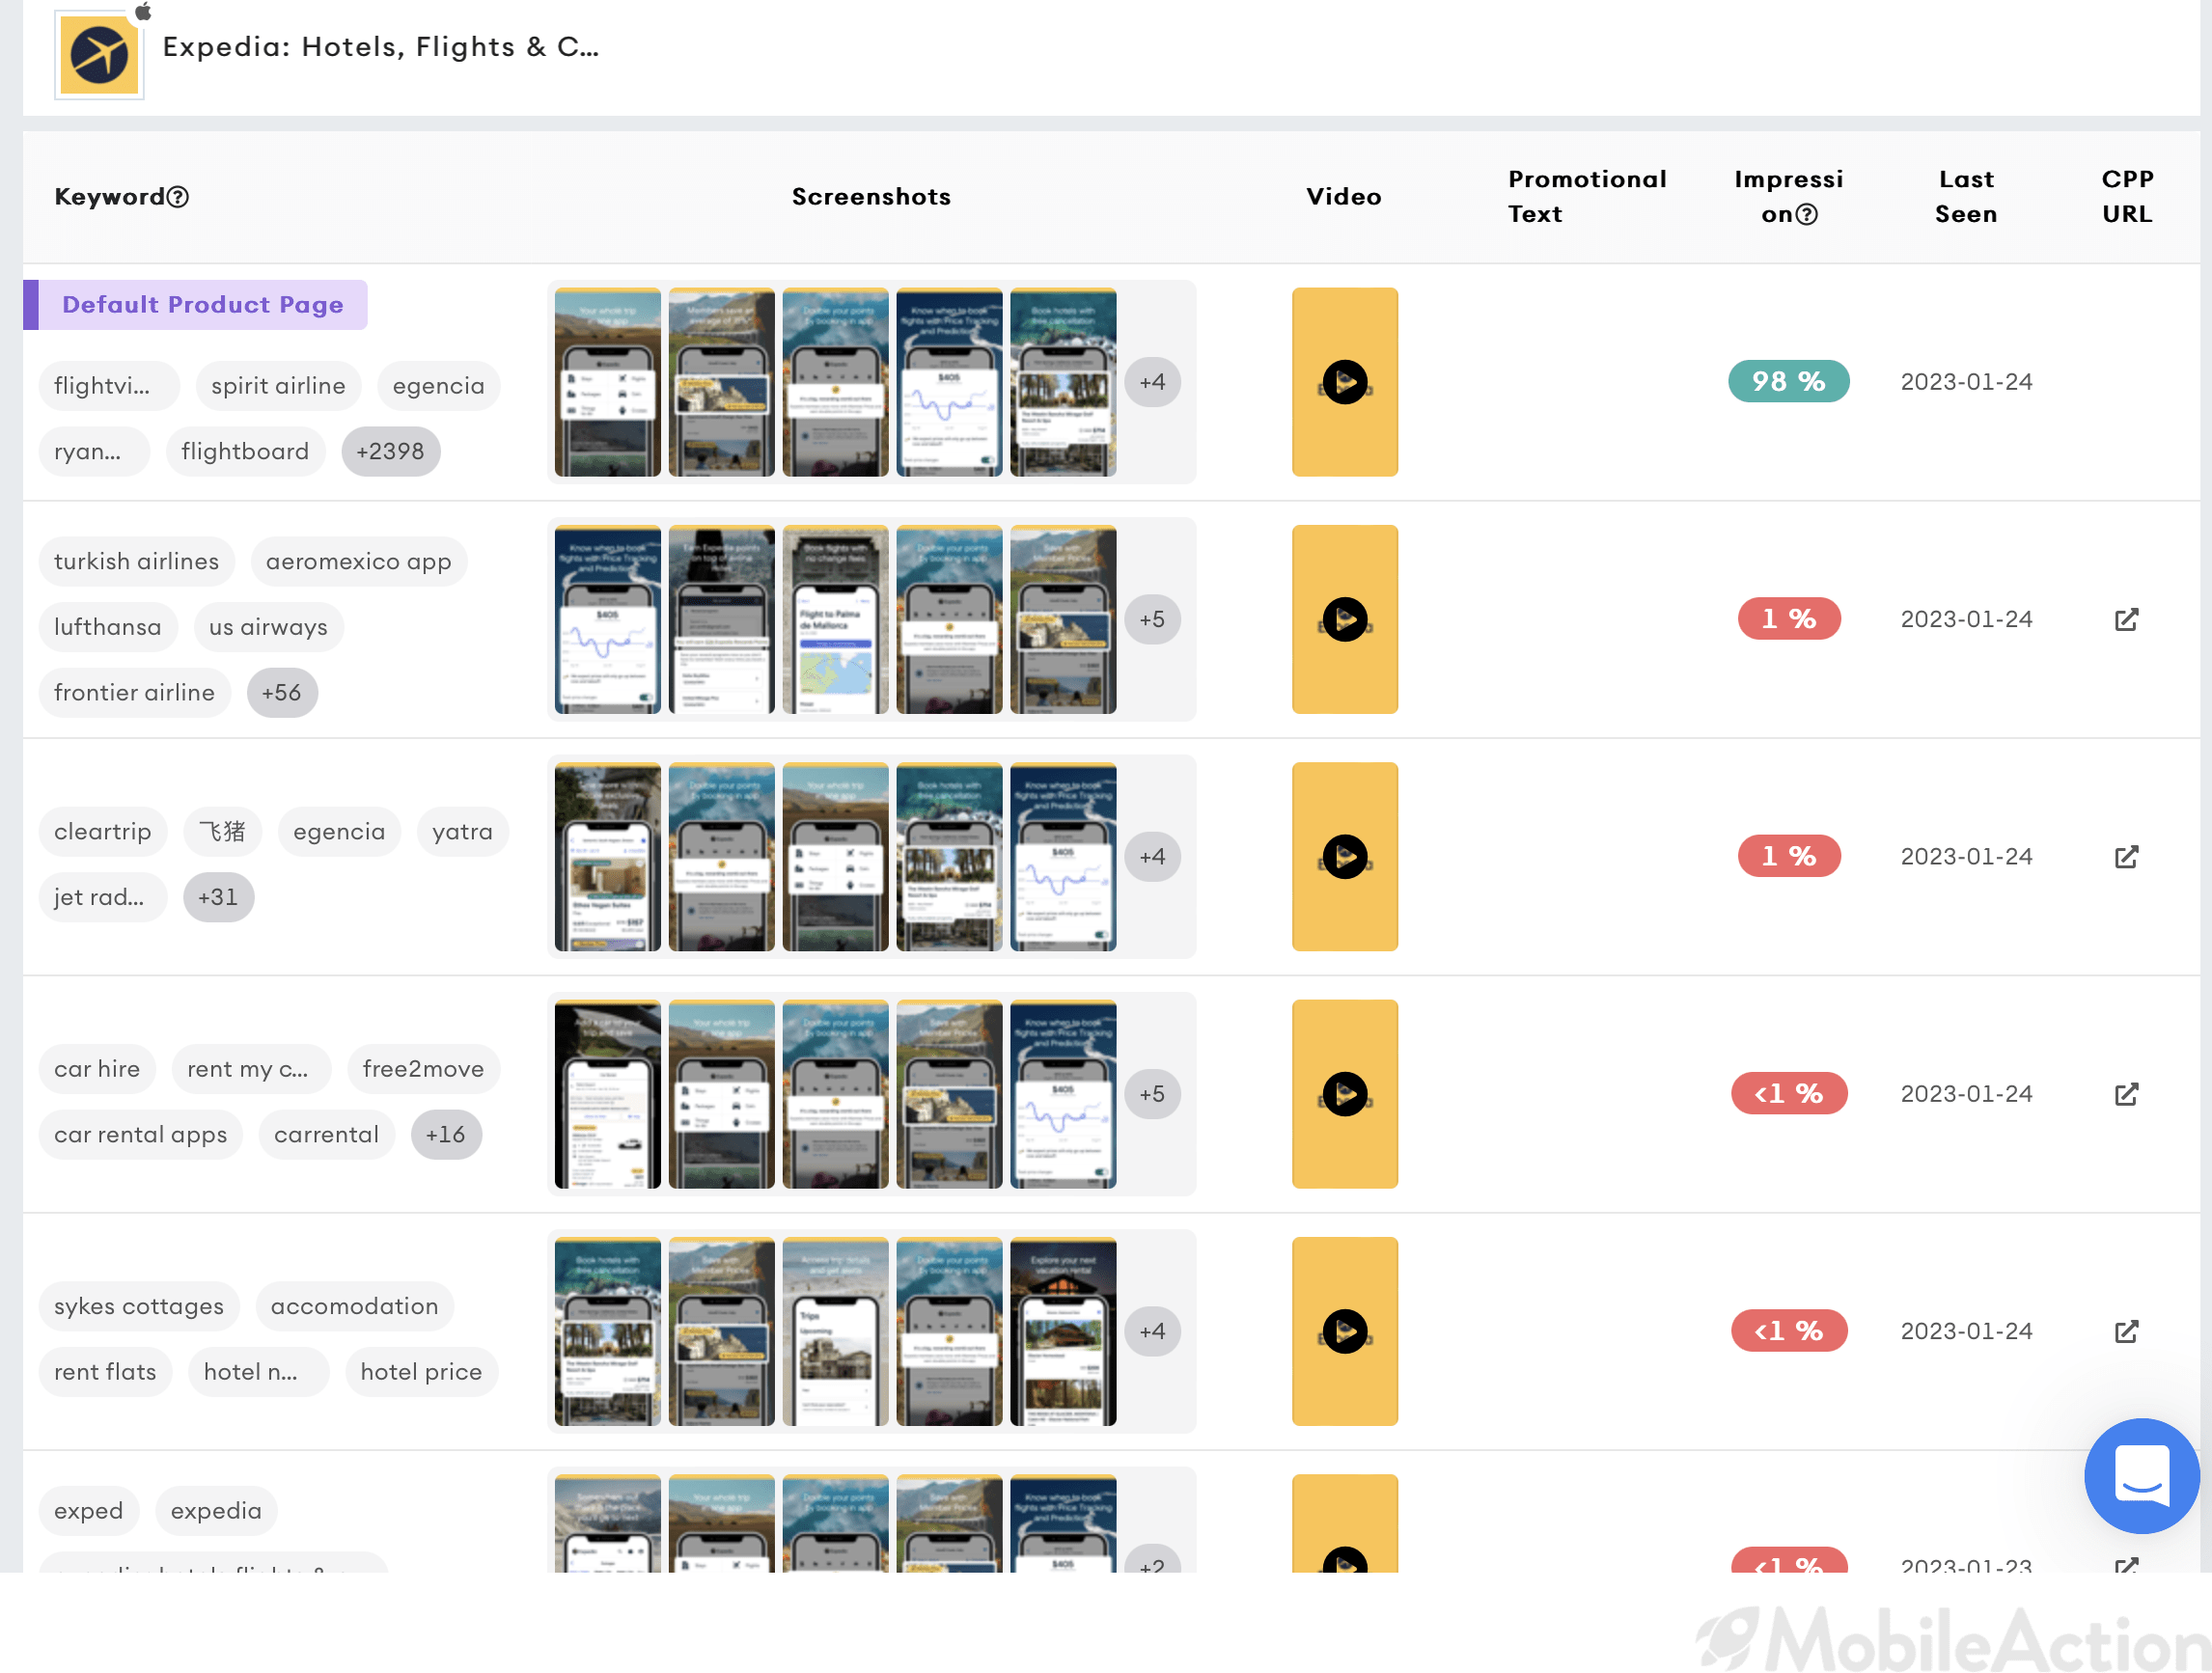Click the 98 % impression badge
The image size is (2212, 1673).
[x=1788, y=382]
